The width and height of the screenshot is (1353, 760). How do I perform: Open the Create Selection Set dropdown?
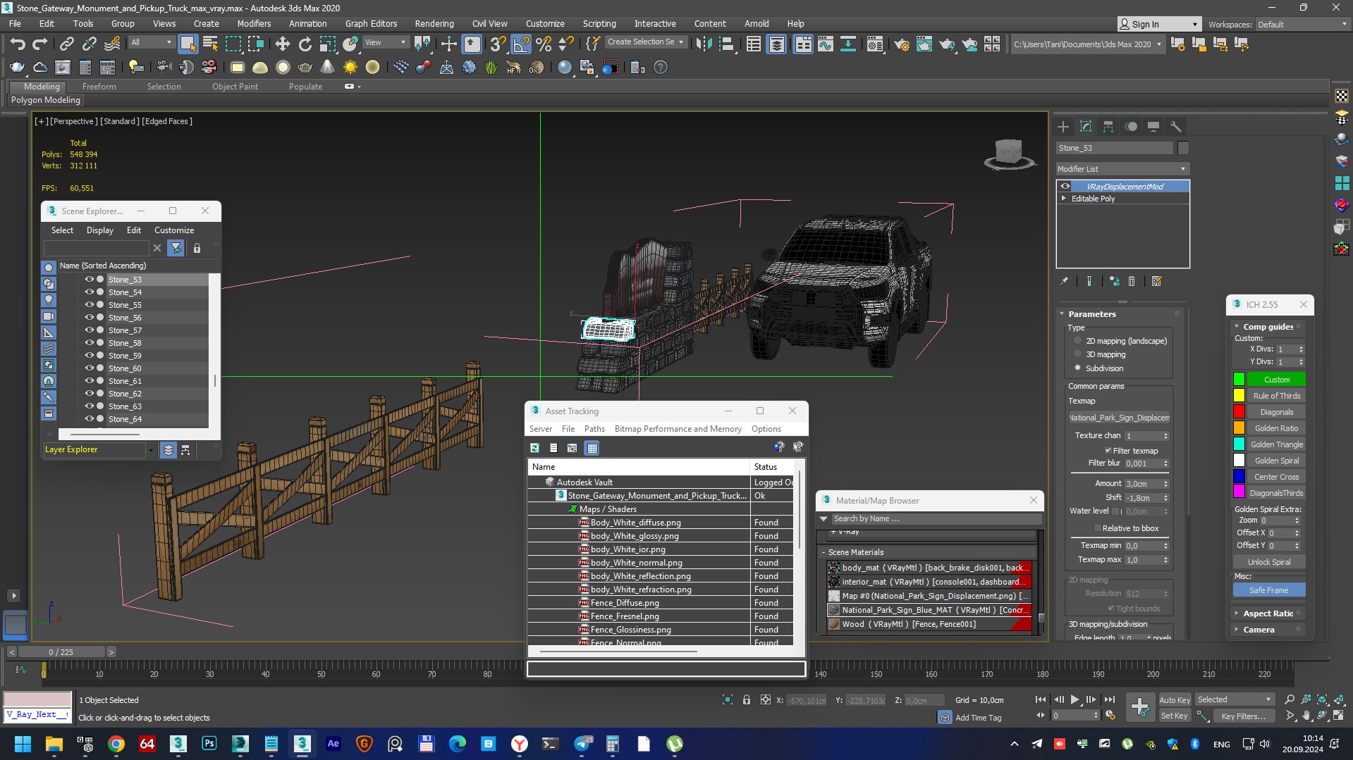click(645, 42)
